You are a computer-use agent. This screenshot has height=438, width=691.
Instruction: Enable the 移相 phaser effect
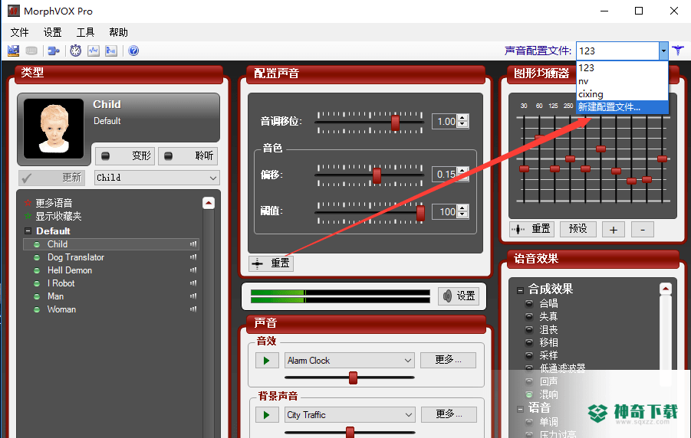(x=529, y=342)
